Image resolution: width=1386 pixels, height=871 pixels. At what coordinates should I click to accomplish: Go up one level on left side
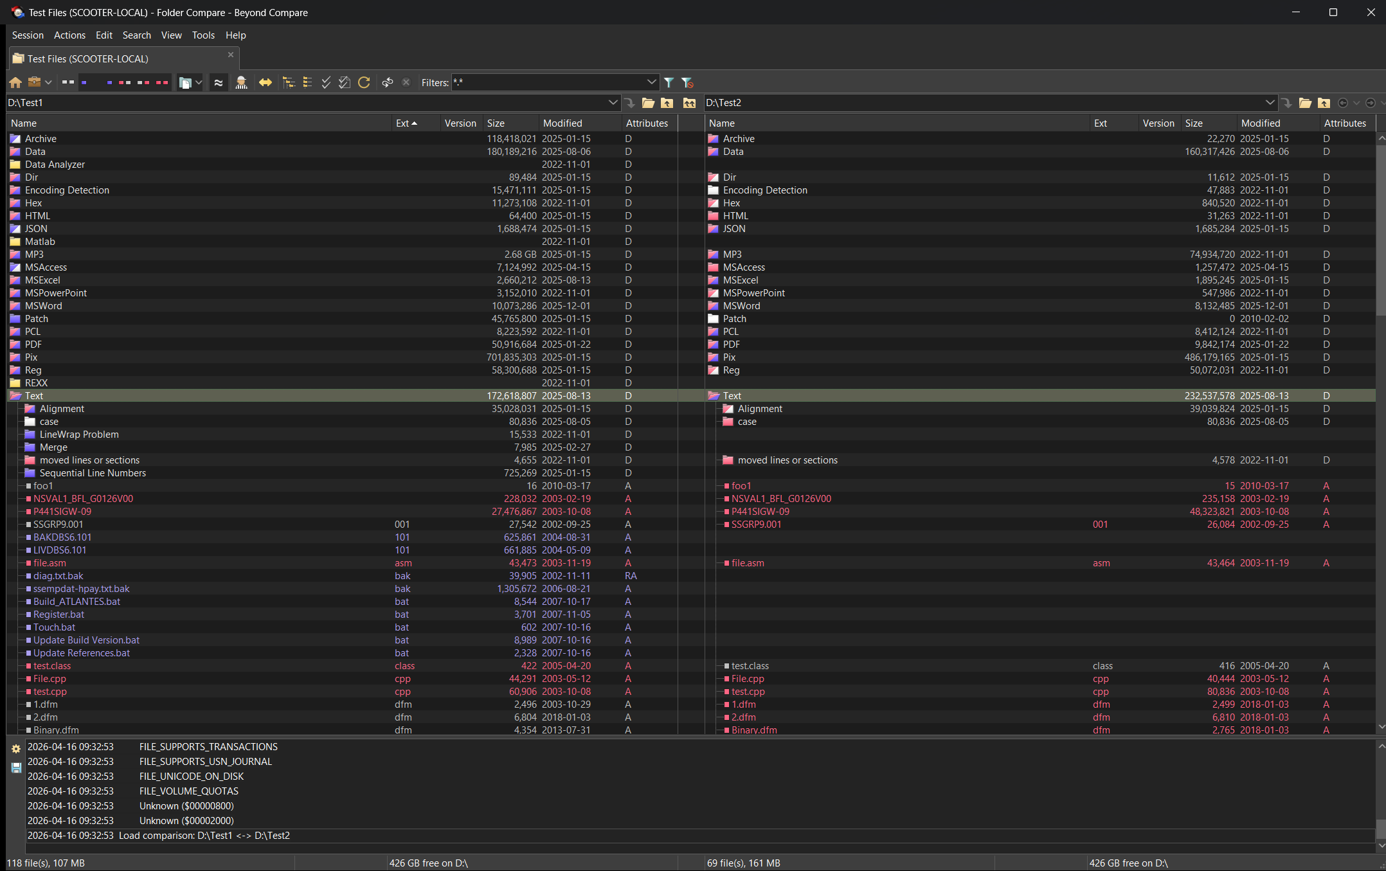[667, 103]
